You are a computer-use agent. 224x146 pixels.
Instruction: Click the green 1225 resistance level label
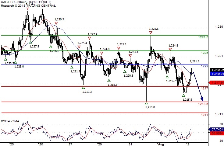(x=204, y=53)
